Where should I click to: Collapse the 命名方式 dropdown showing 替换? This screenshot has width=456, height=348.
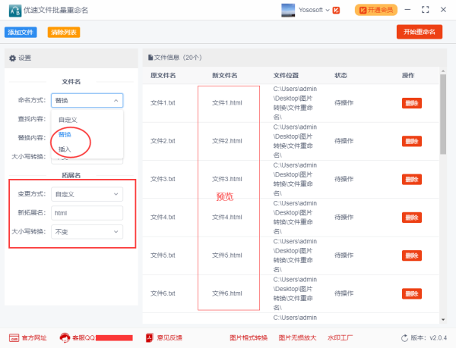[x=87, y=100]
